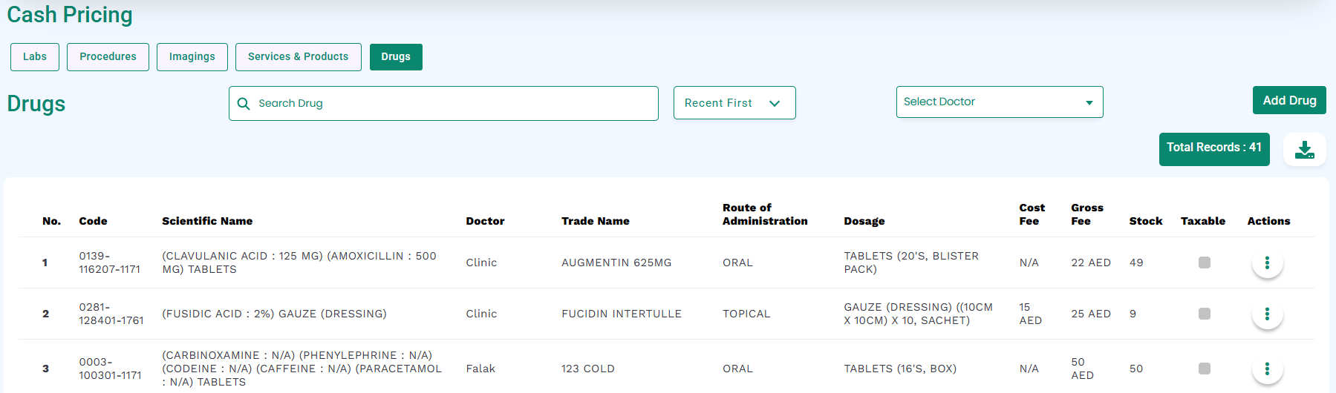Expand the Select Doctor dropdown

click(1000, 102)
